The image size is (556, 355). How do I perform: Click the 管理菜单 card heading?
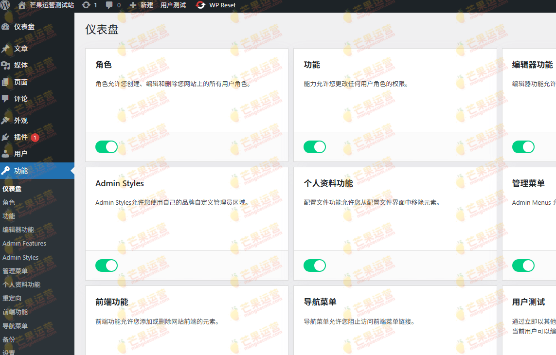pos(528,183)
